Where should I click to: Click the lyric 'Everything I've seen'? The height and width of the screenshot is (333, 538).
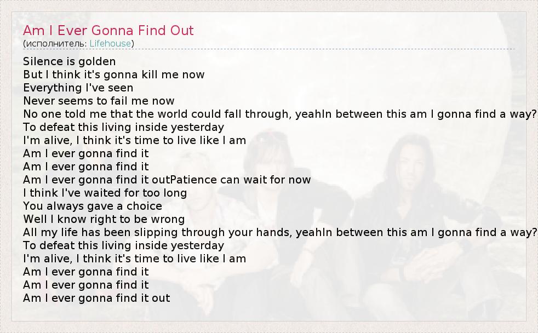click(78, 88)
